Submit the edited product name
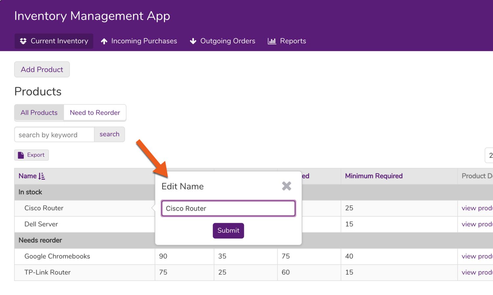This screenshot has width=493, height=295. [x=228, y=231]
